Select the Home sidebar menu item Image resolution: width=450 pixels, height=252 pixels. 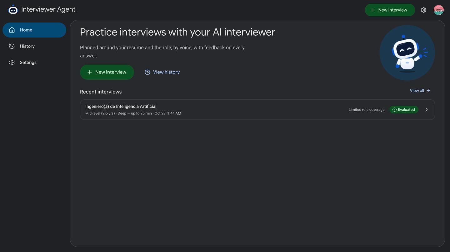34,30
